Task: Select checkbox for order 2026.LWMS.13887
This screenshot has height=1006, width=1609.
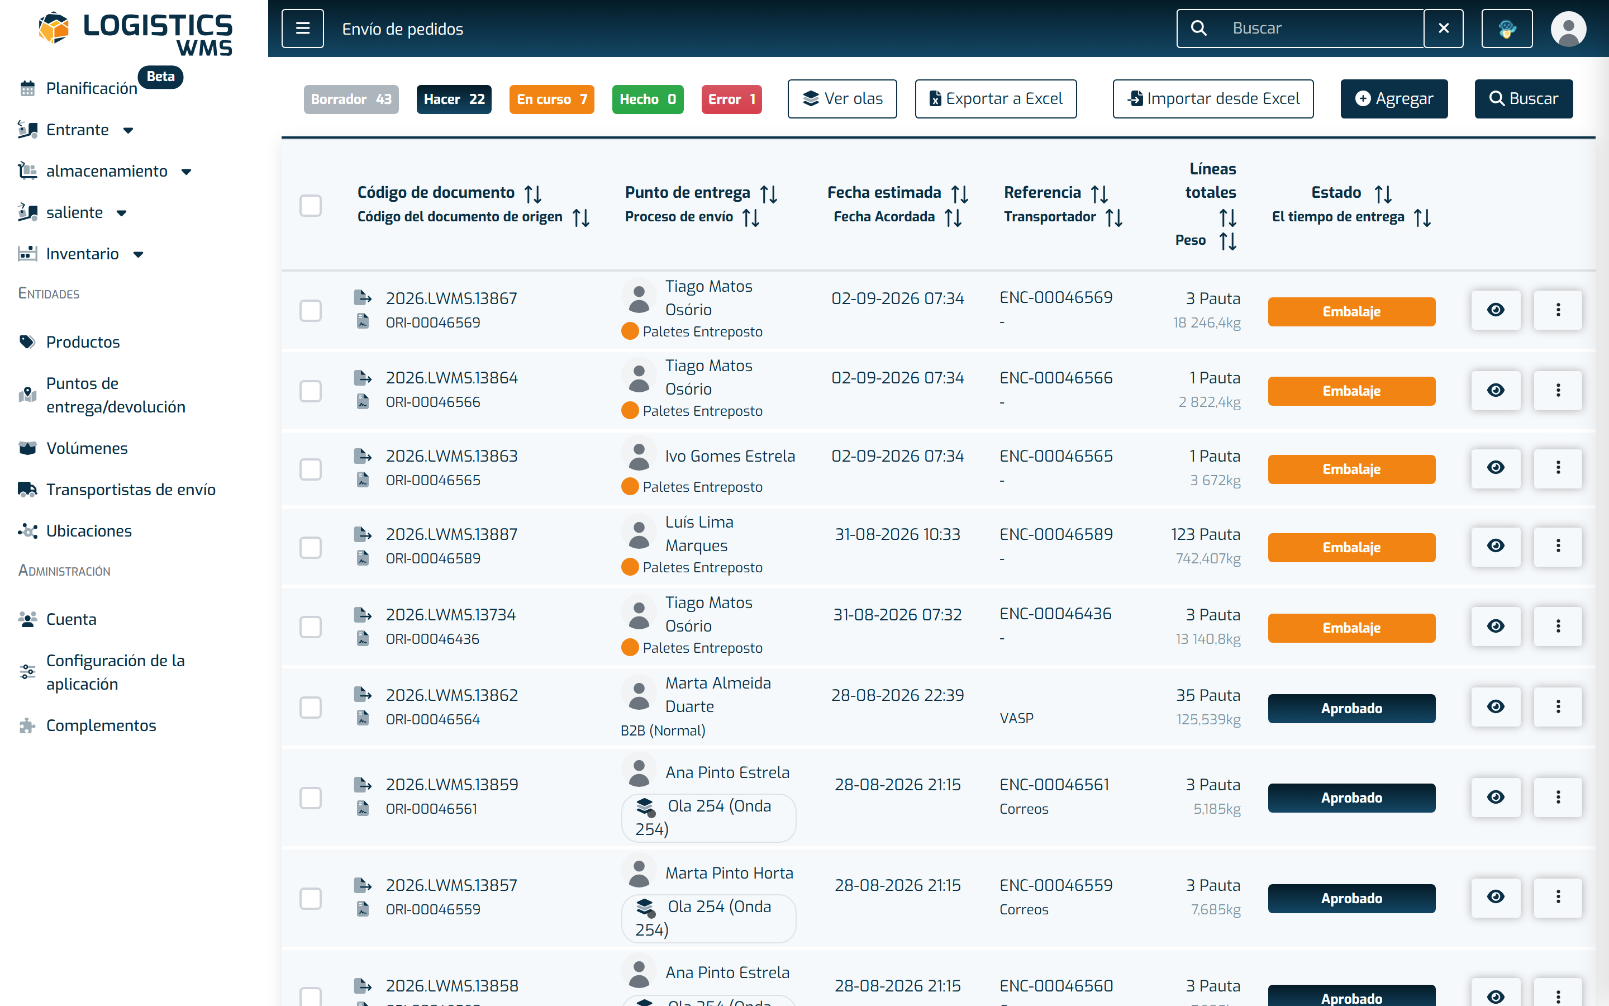Action: click(x=311, y=548)
